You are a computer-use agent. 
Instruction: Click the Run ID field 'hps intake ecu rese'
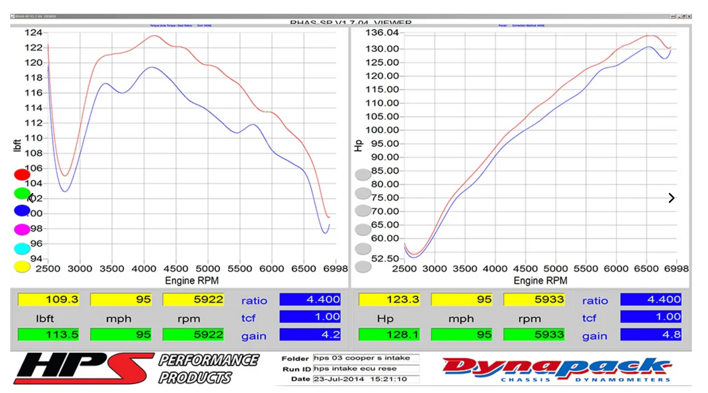(x=366, y=369)
